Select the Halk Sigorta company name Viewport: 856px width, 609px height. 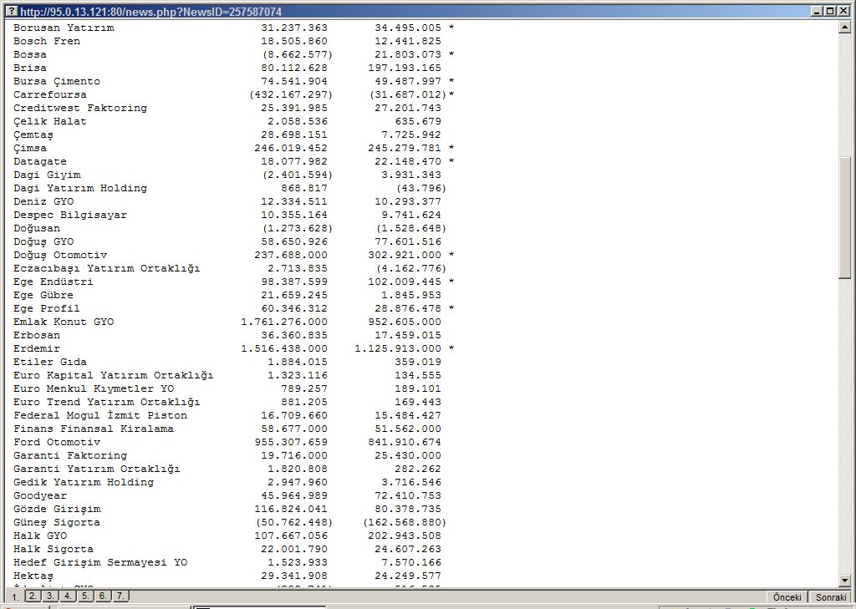click(53, 549)
